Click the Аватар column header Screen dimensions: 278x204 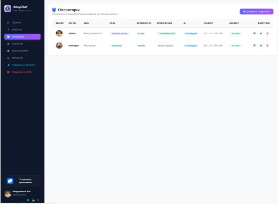point(59,23)
